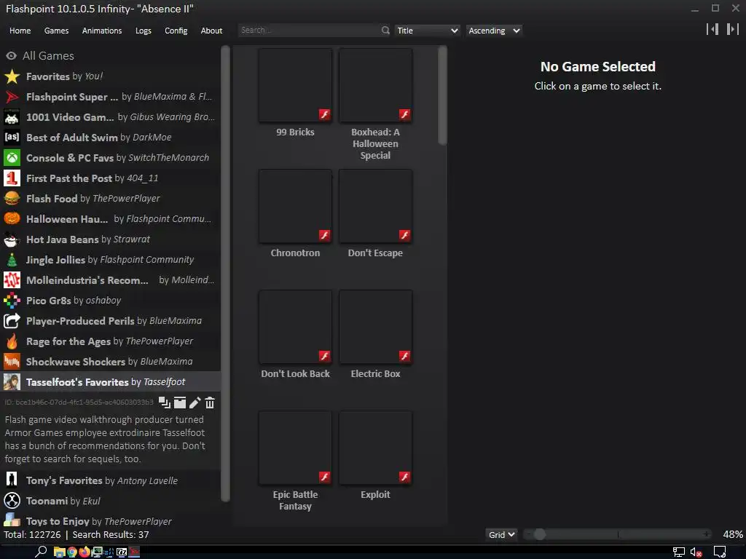Open Molleindustria's Recom... playlist

pos(111,280)
